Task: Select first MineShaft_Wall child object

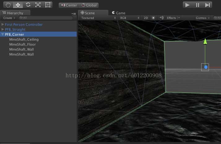Action: pos(21,49)
